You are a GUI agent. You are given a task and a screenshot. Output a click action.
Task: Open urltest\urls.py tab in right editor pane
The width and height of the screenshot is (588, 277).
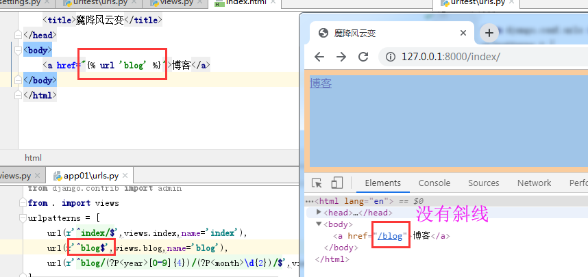click(x=478, y=3)
